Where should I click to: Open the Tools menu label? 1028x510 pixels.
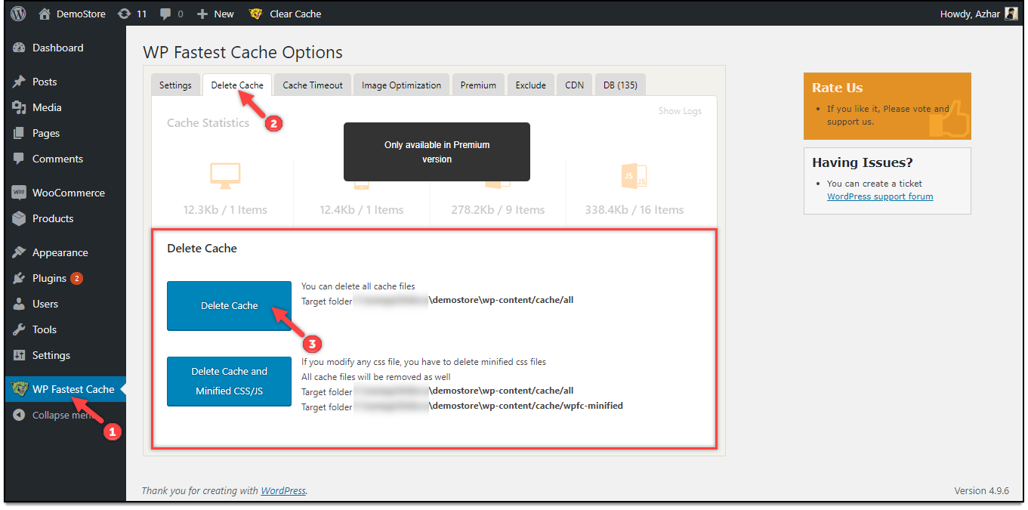click(45, 329)
